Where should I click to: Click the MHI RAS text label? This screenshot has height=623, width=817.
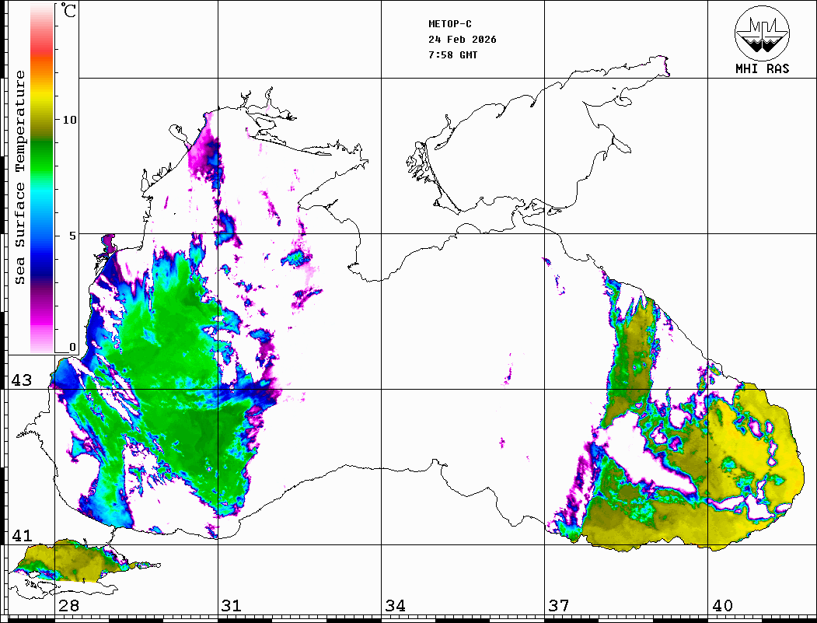(762, 68)
